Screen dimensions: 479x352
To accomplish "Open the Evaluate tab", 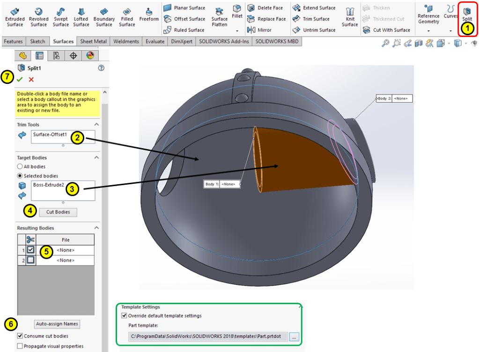I will [x=155, y=41].
